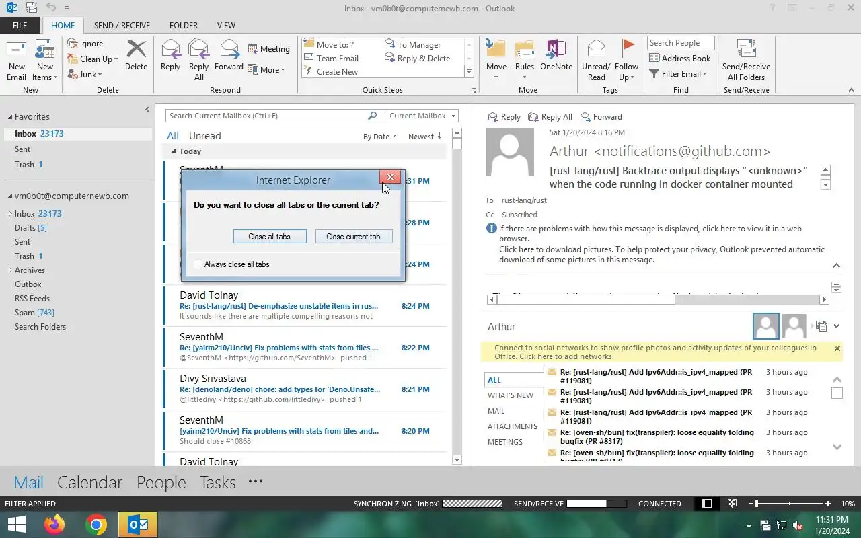Click the Unread/Read icon
The width and height of the screenshot is (861, 538).
point(596,49)
